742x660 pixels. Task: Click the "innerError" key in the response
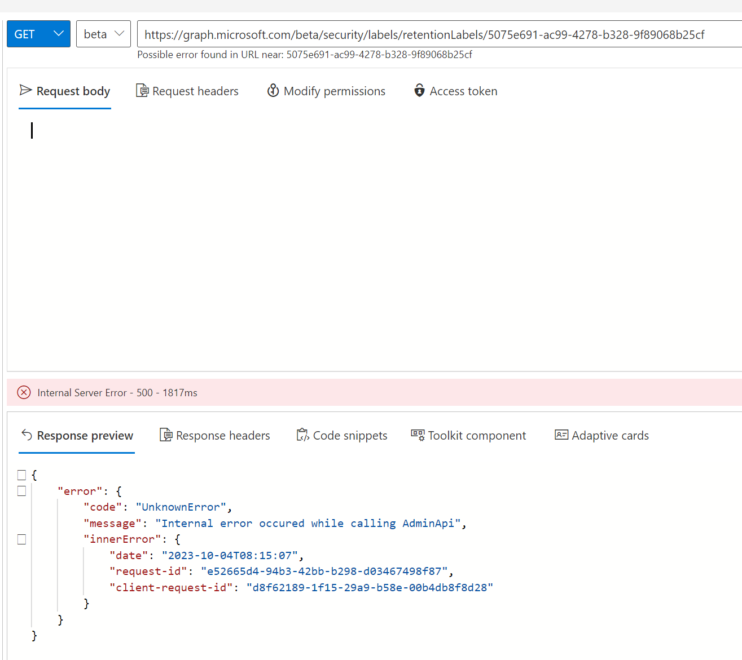point(122,539)
